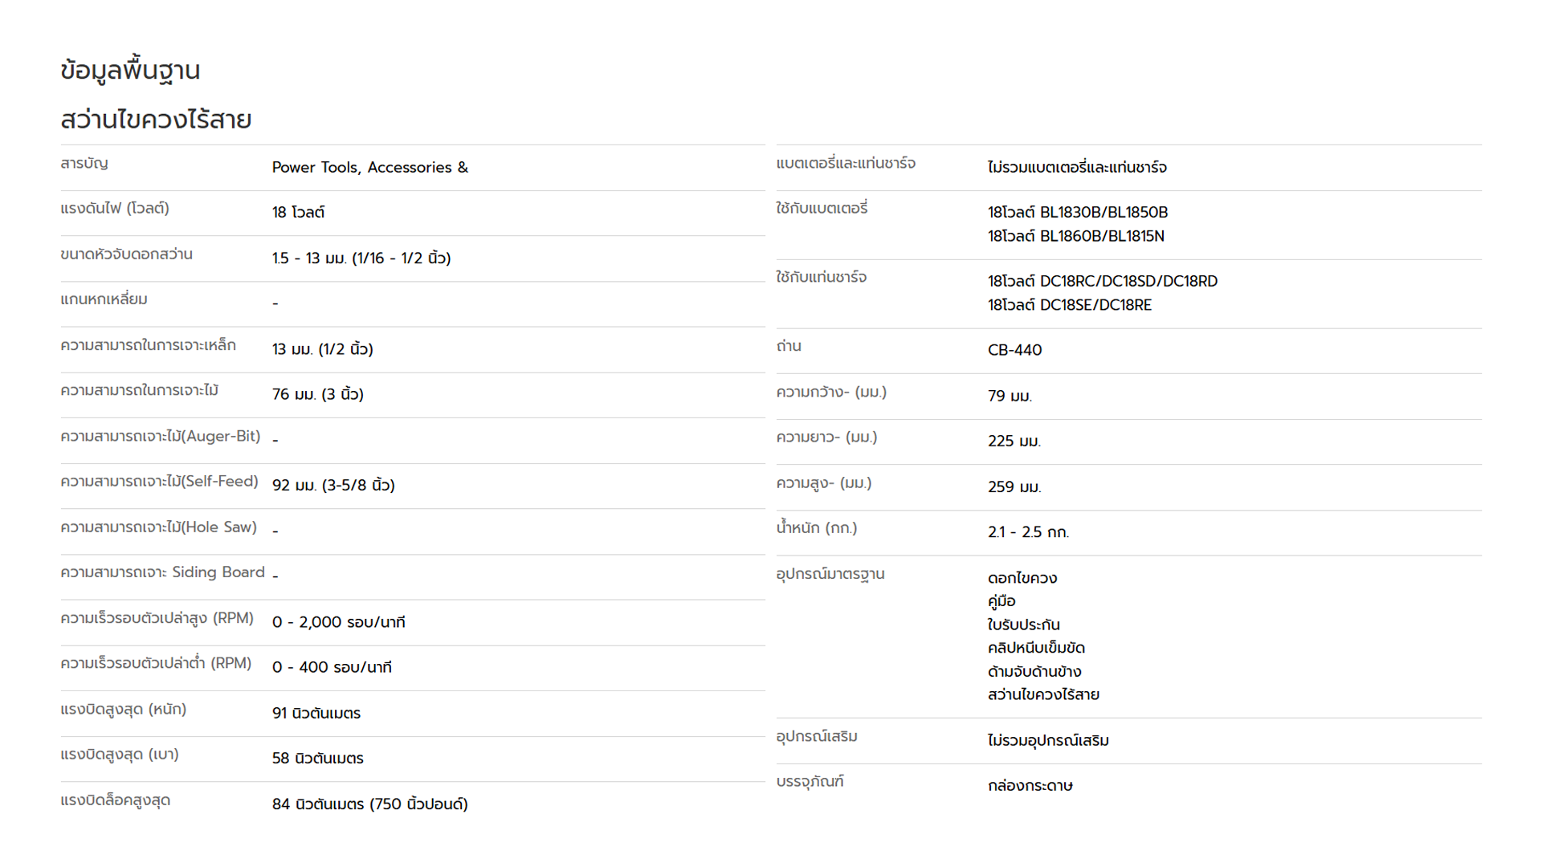Screen dimensions: 1542x867
Task: Click the 84 นิวตันเมตร lock torque value
Action: [369, 804]
